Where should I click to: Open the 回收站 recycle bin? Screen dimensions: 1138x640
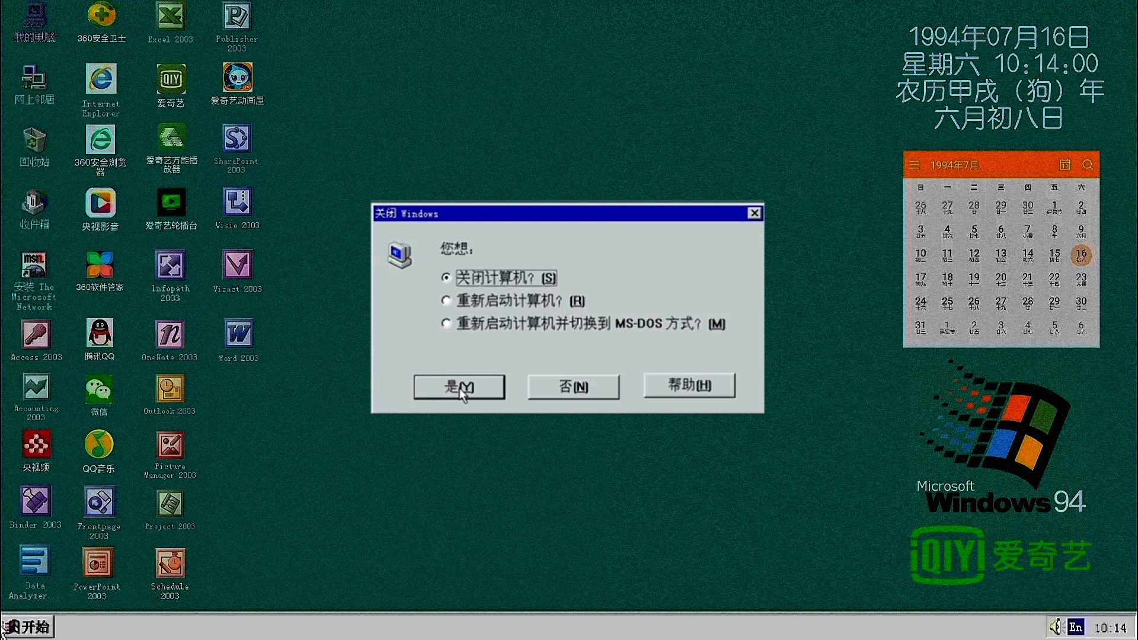tap(34, 147)
